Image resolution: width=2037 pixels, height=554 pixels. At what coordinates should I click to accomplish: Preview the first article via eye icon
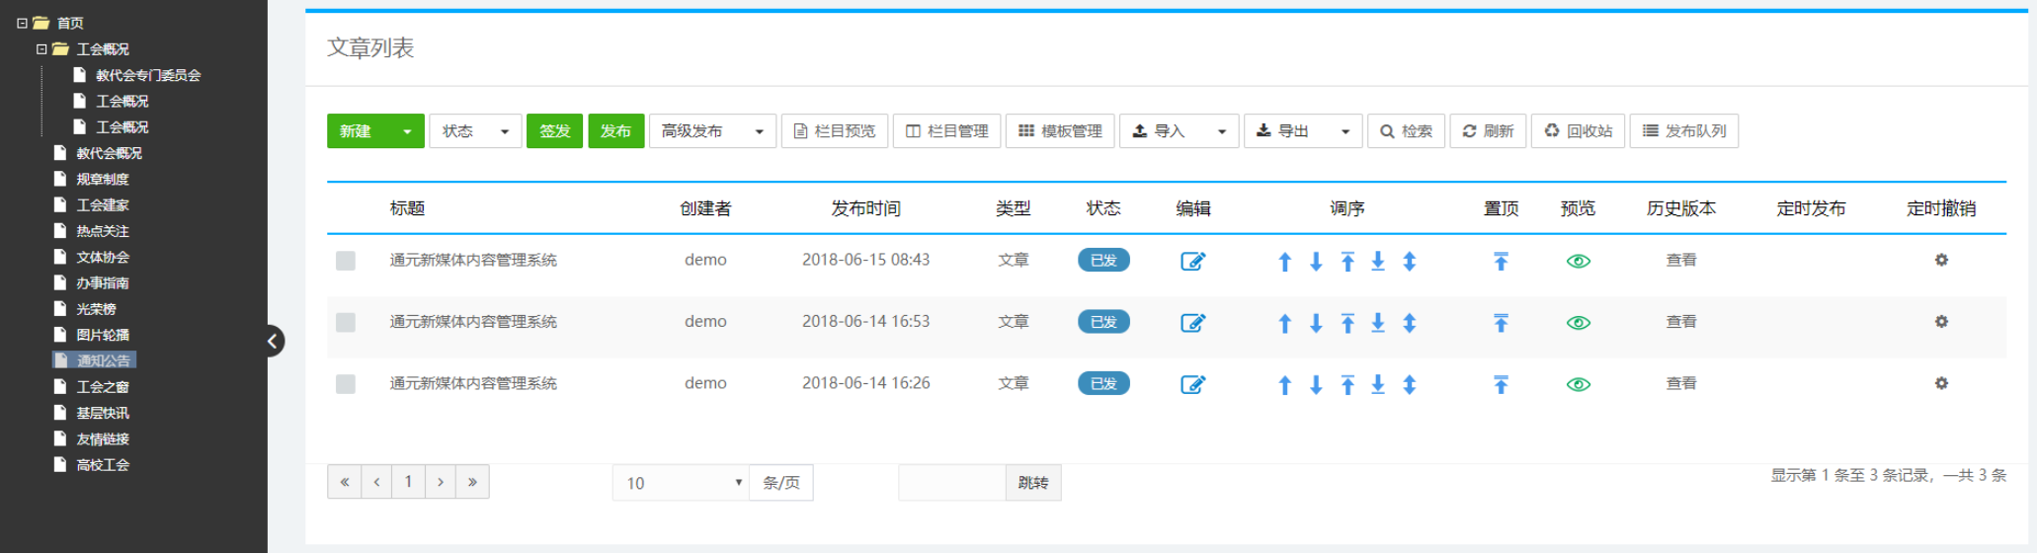1578,261
